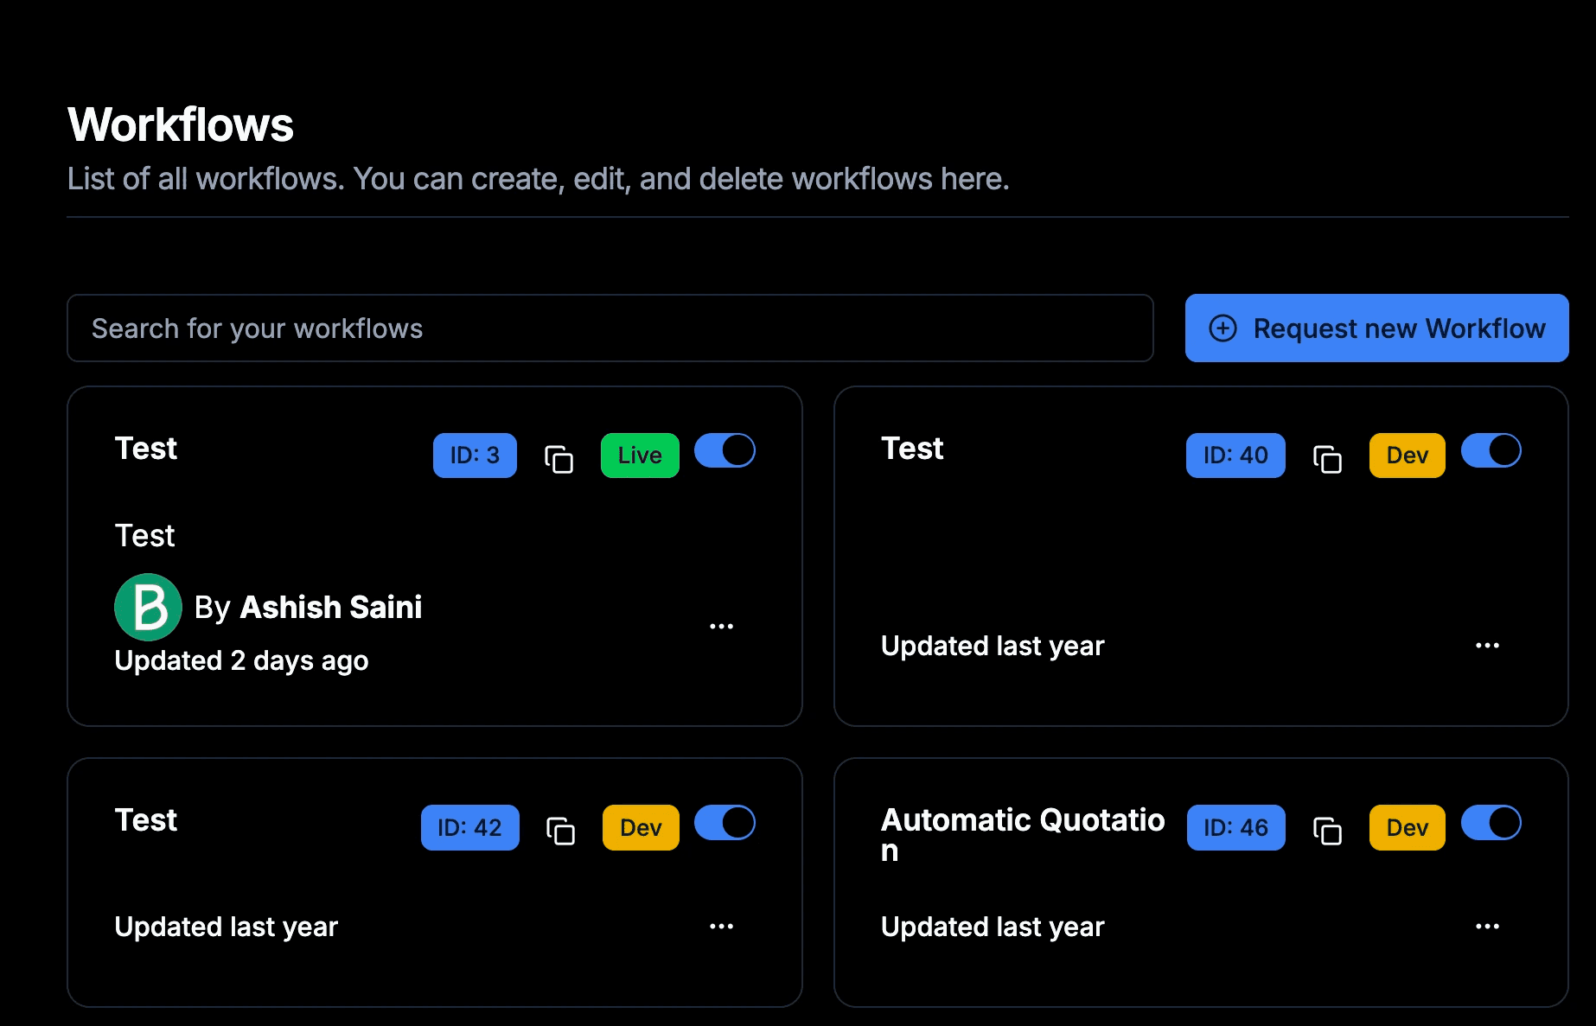Turn off the Dev workflow 42 toggle

[x=725, y=824]
